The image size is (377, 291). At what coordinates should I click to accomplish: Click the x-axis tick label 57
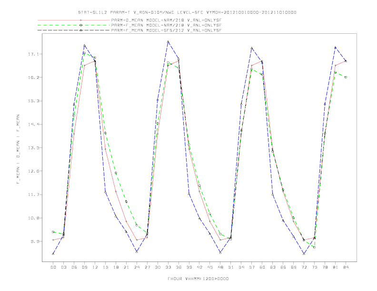click(252, 267)
